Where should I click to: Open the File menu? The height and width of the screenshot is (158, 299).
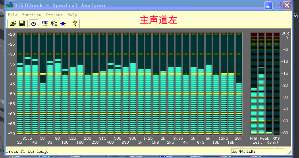pos(12,15)
